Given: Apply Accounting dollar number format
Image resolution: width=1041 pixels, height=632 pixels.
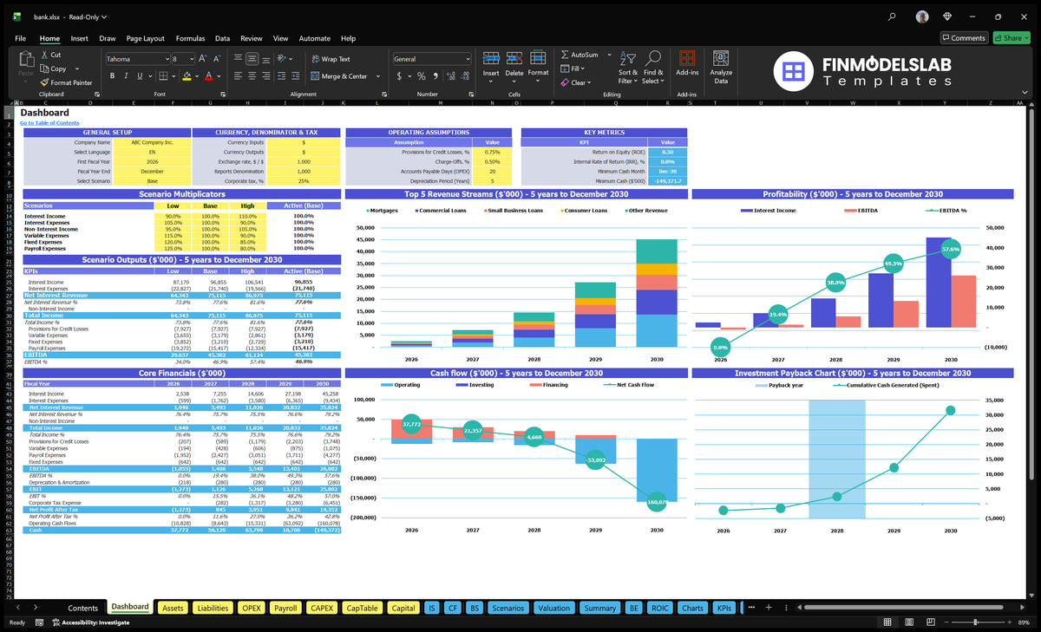Looking at the screenshot, I should [x=399, y=76].
